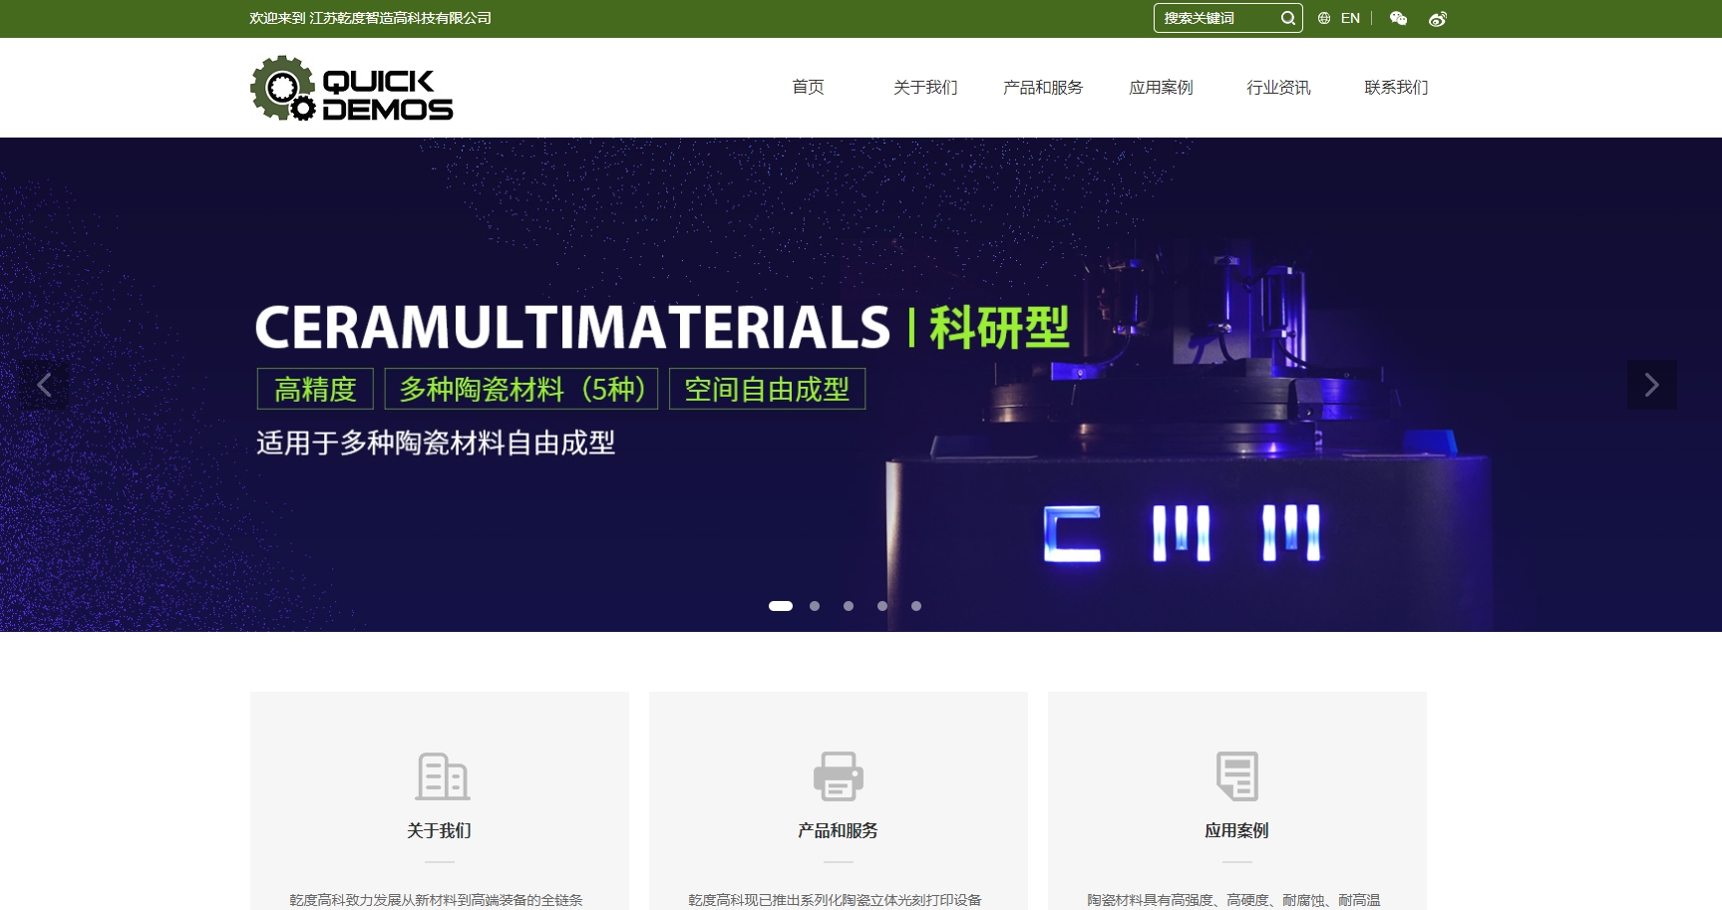This screenshot has width=1722, height=910.
Task: Click the globe language icon
Action: click(1324, 18)
